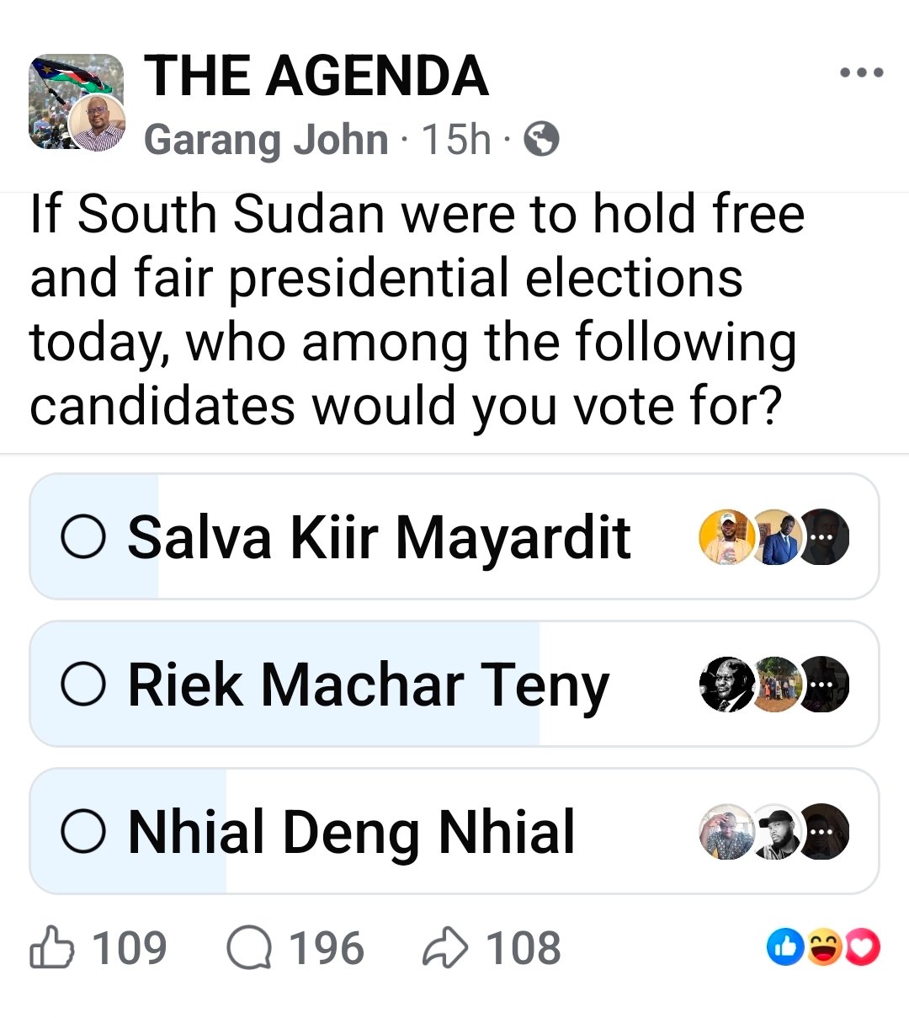Click the Like thumbs-up icon
This screenshot has height=1018, width=909.
coord(51,948)
